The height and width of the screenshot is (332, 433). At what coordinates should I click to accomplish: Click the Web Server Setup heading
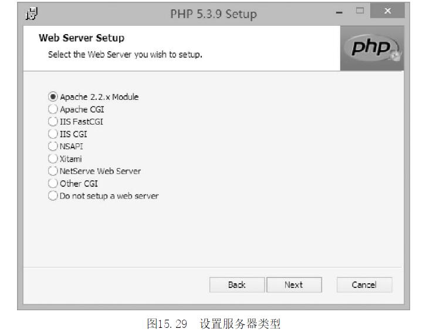(82, 38)
